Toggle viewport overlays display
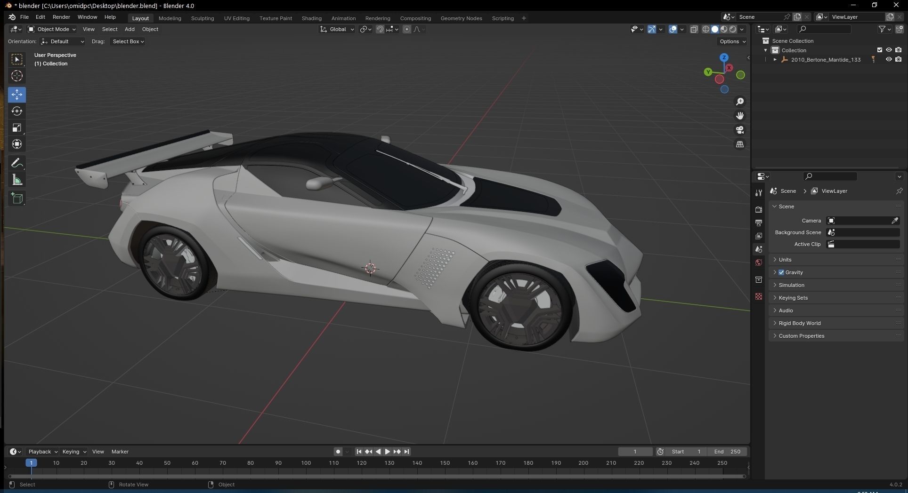Image resolution: width=908 pixels, height=493 pixels. click(x=673, y=29)
